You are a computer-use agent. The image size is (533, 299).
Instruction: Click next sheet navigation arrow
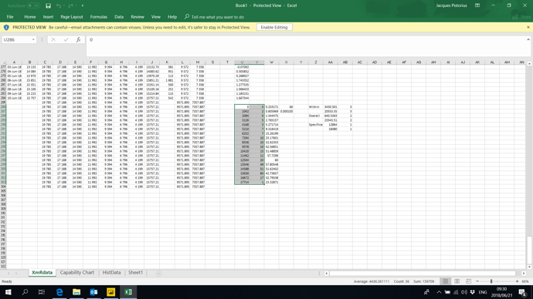(16, 274)
